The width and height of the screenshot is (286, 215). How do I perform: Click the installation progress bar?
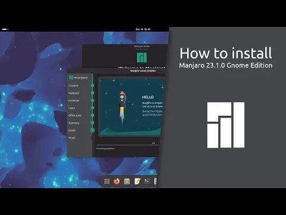tap(128, 145)
